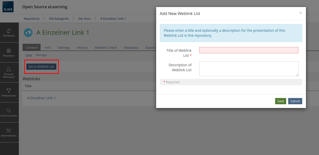Switch to the Weblink Check tab
This screenshot has width=319, height=155.
(x=106, y=47)
